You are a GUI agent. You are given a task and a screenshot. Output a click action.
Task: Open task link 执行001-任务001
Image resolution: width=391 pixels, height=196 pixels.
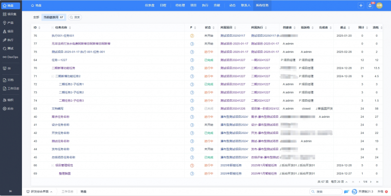[x=63, y=36]
